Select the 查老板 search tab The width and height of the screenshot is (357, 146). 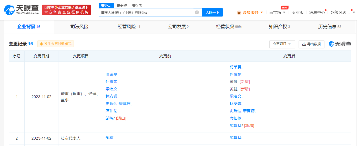pos(122,6)
